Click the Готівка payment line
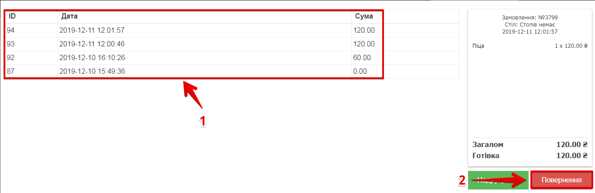 pyautogui.click(x=485, y=155)
